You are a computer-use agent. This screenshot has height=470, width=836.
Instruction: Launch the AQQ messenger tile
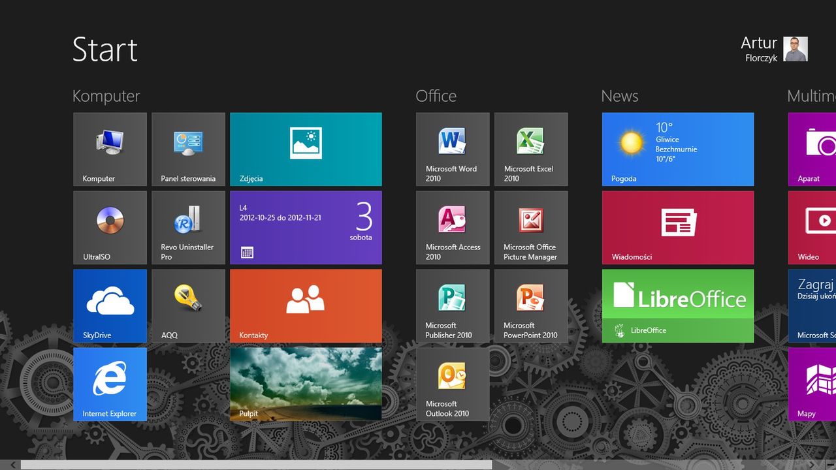[x=188, y=306]
